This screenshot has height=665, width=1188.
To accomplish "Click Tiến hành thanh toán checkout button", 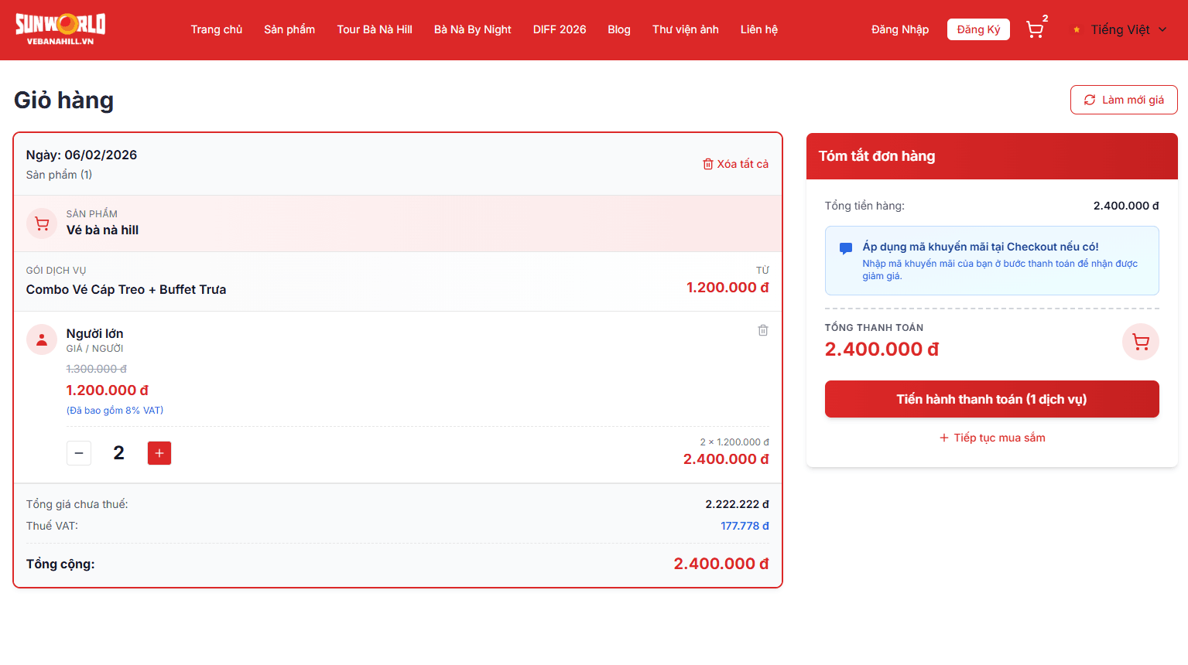I will coord(991,399).
